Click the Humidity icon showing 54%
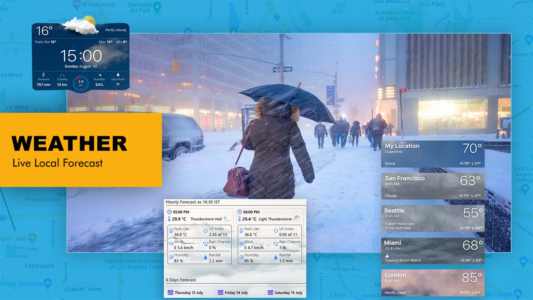 (x=100, y=75)
